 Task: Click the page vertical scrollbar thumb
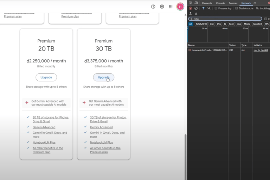(186, 157)
